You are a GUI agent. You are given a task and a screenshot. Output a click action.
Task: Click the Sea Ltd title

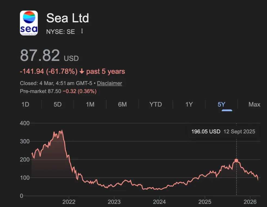(67, 18)
